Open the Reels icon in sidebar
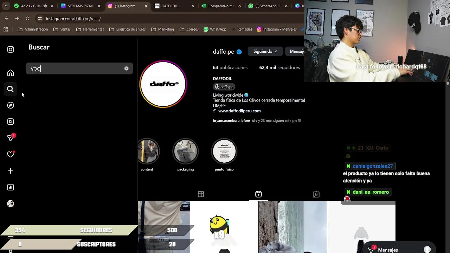The image size is (450, 253). pyautogui.click(x=11, y=122)
